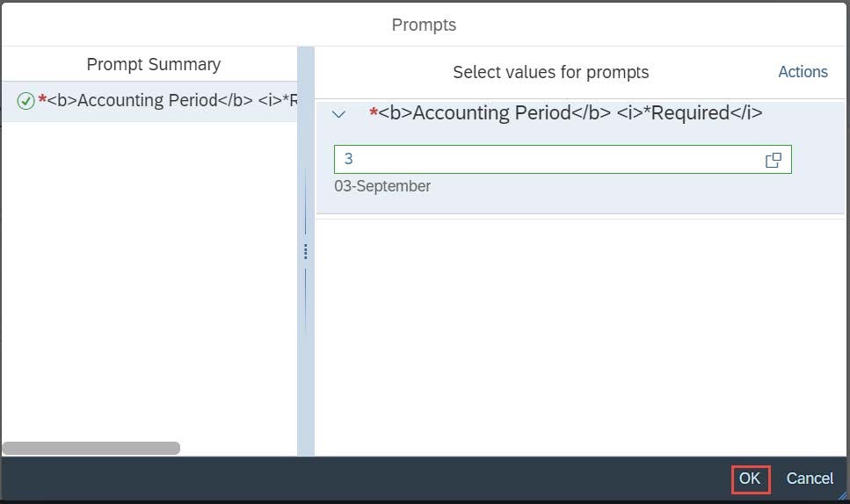850x504 pixels.
Task: Click the Select values for prompts header
Action: click(x=551, y=72)
